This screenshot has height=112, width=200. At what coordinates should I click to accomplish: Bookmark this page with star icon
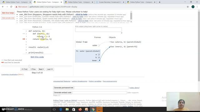click(188, 7)
